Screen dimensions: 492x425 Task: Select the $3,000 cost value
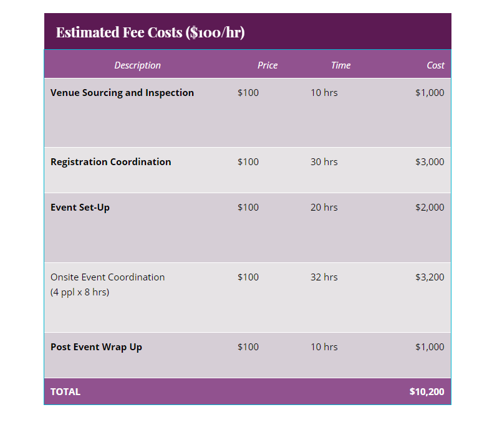click(x=430, y=162)
